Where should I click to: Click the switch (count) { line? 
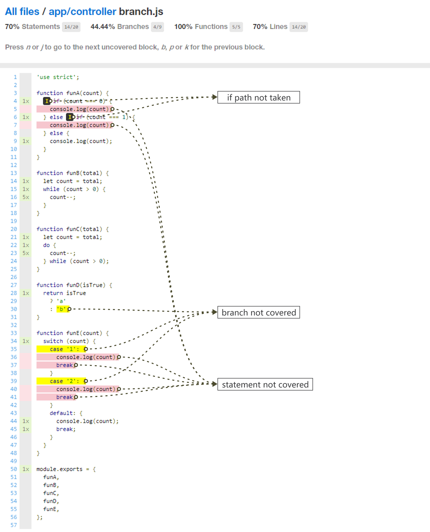click(x=69, y=341)
